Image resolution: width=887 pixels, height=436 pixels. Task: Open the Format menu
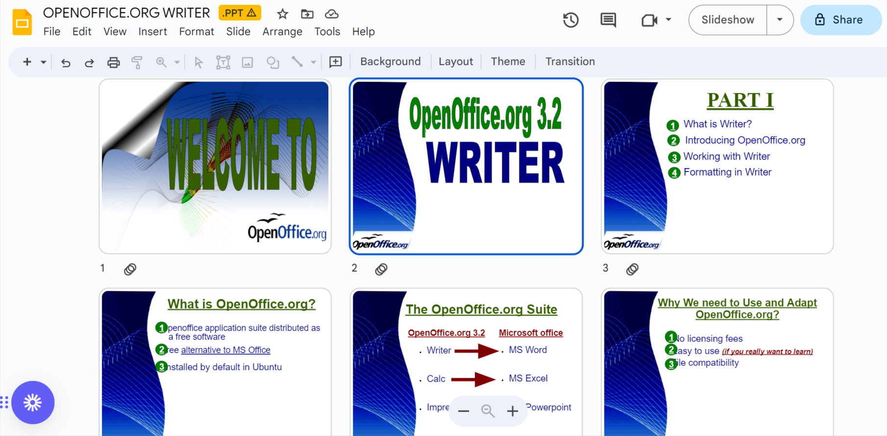197,32
